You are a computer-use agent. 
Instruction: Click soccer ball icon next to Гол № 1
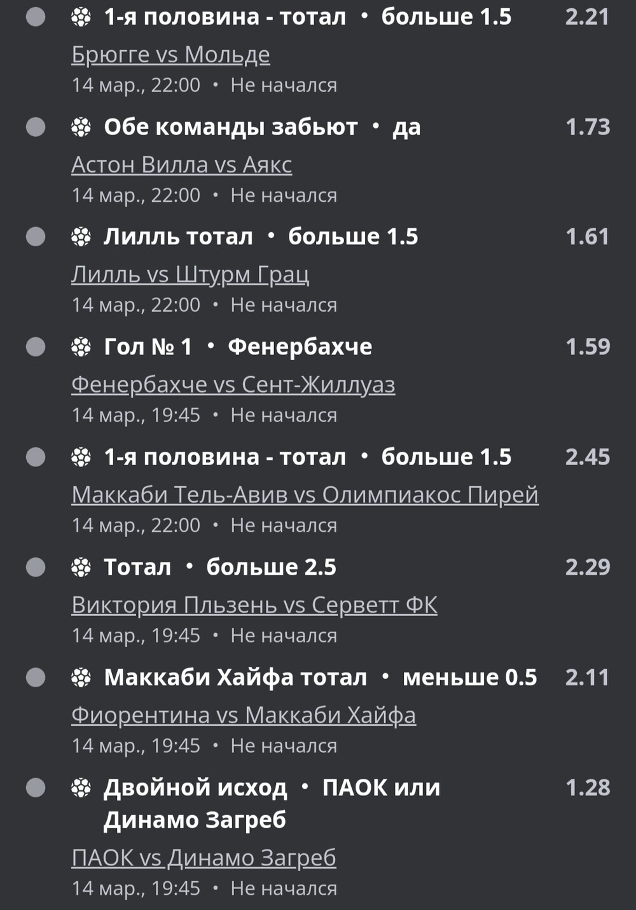[81, 347]
